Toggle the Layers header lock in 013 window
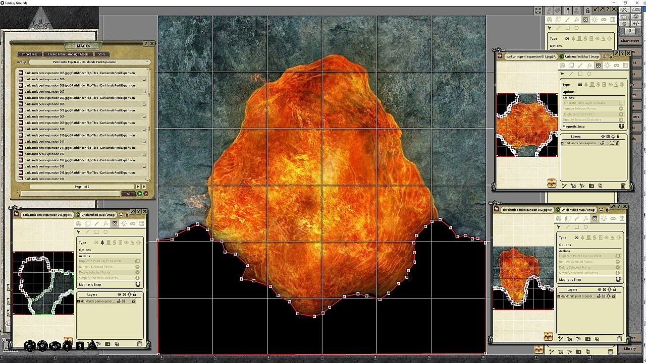Screen dimensions: 646x363 point(134,294)
